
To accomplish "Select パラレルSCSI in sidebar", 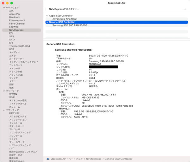I will coord(16,75).
